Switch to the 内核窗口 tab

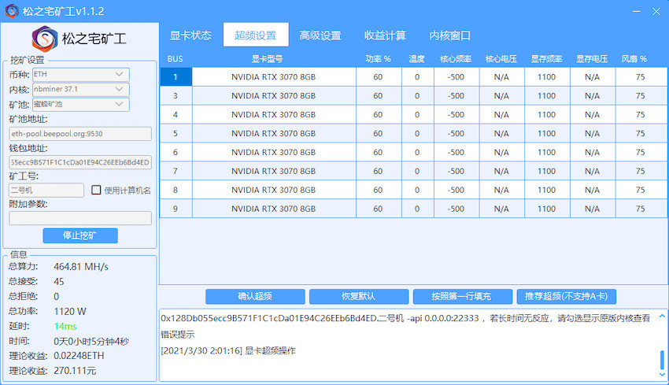449,35
